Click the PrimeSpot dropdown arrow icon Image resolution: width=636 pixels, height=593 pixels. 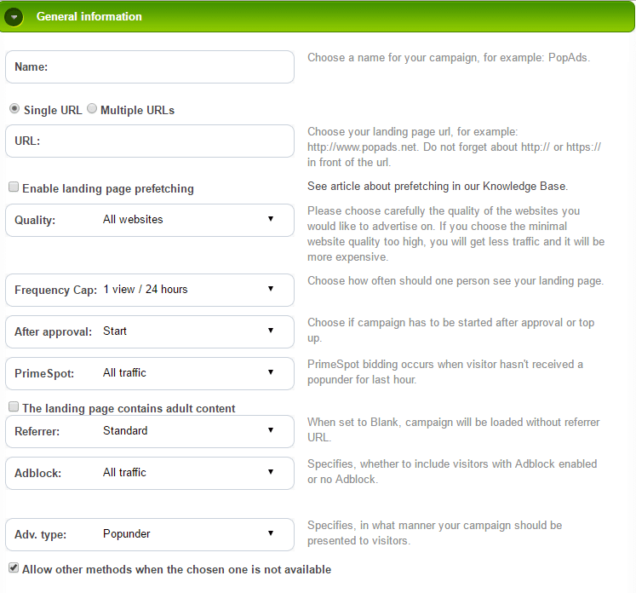pos(271,372)
